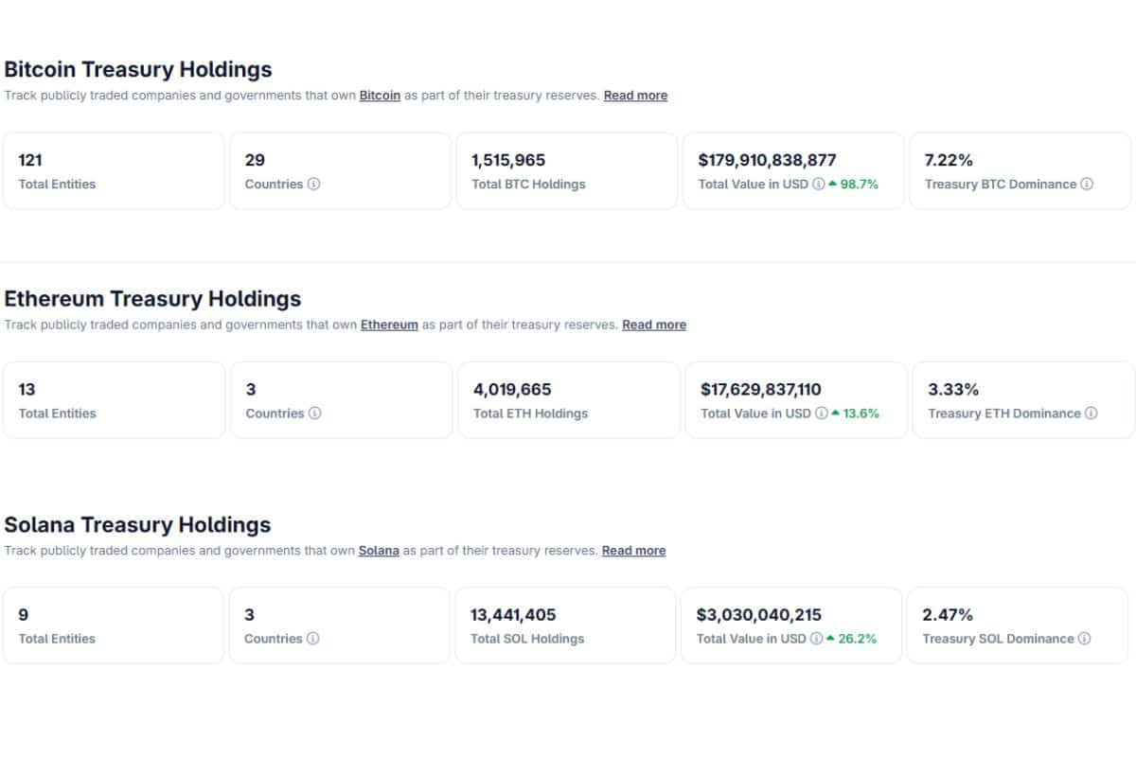The width and height of the screenshot is (1136, 757).
Task: Select the 13,441,405 Total SOL Holdings card
Action: tap(565, 625)
